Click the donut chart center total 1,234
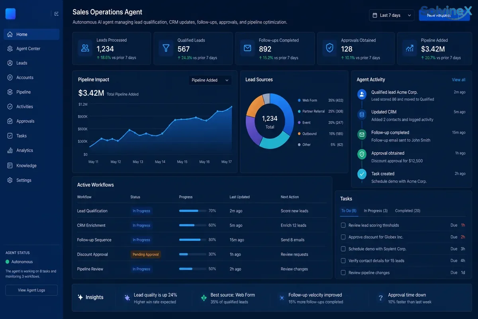The height and width of the screenshot is (319, 478). click(x=270, y=118)
